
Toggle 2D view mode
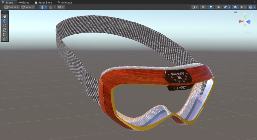(x=203, y=7)
